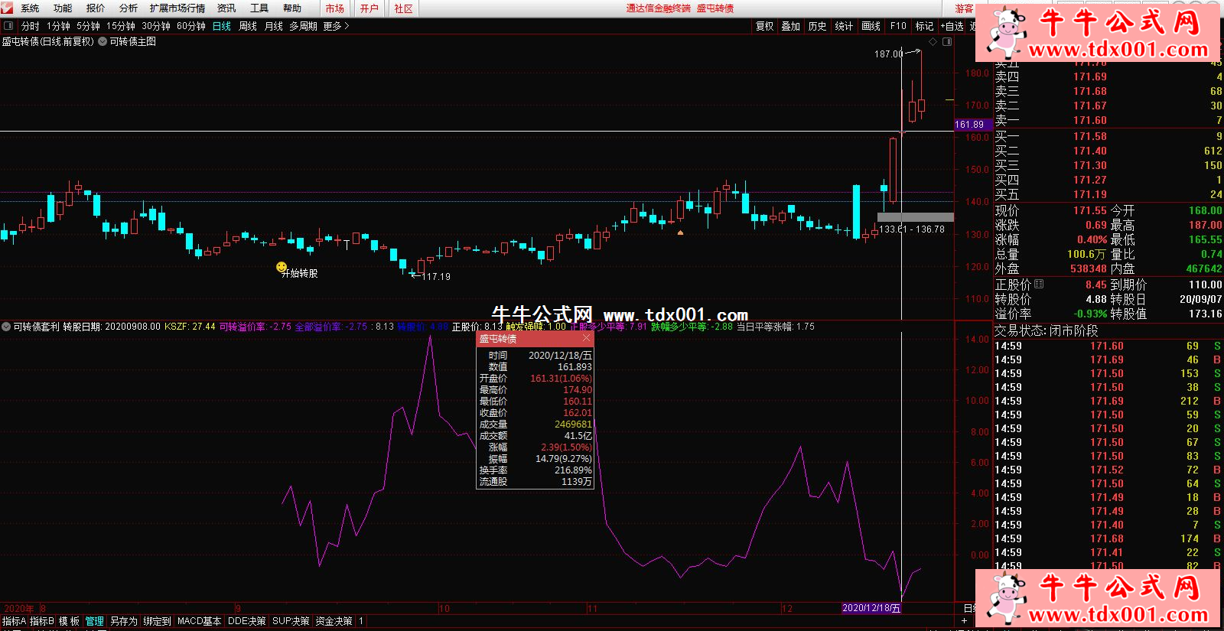Select the 模板 tab
The width and height of the screenshot is (1224, 631).
(69, 621)
